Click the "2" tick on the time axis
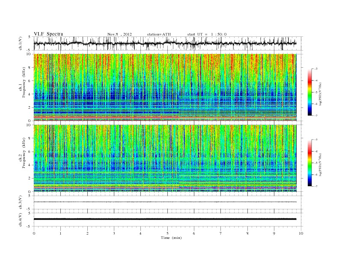 pos(87,233)
